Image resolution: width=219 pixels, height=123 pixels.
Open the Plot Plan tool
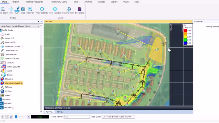tap(30, 10)
